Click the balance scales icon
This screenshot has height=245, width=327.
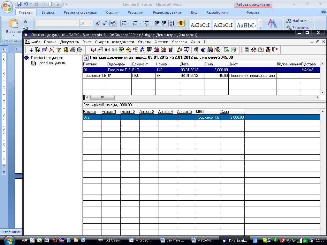click(x=179, y=50)
